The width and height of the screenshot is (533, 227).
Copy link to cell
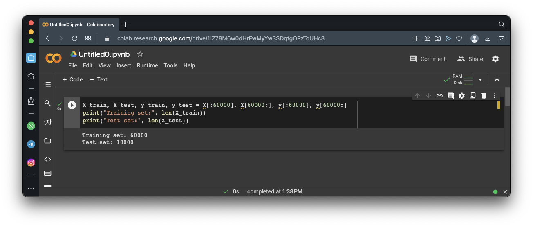click(x=439, y=96)
